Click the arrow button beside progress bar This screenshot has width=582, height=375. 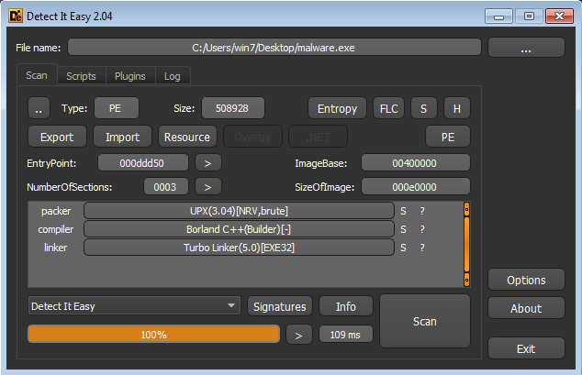point(298,335)
